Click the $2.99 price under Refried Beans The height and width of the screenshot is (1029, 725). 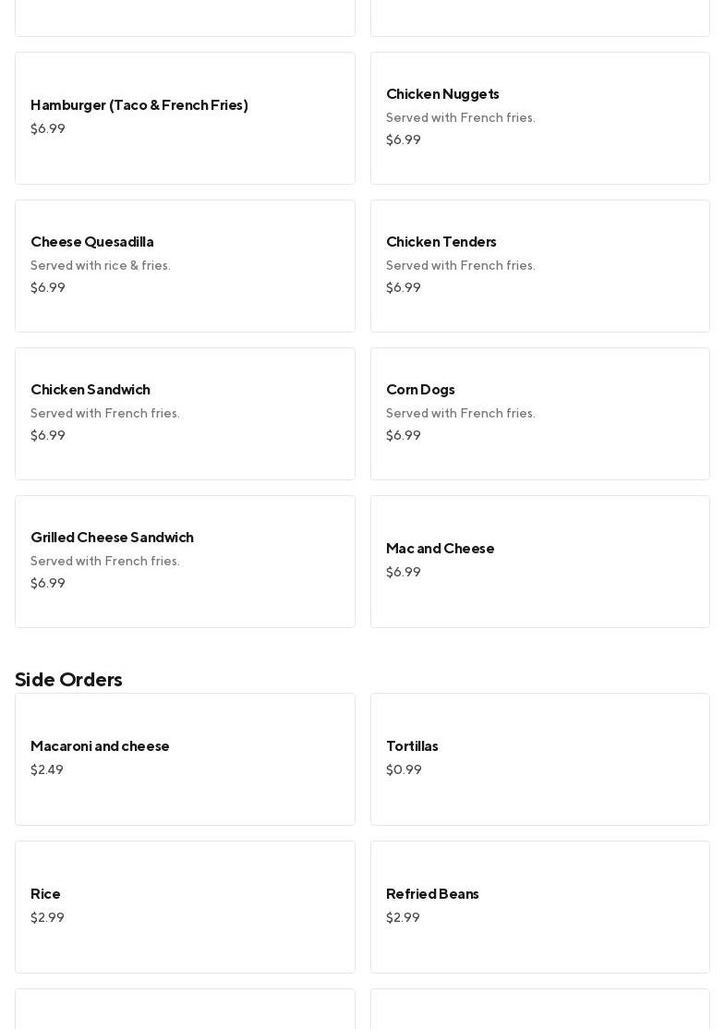[x=403, y=918]
